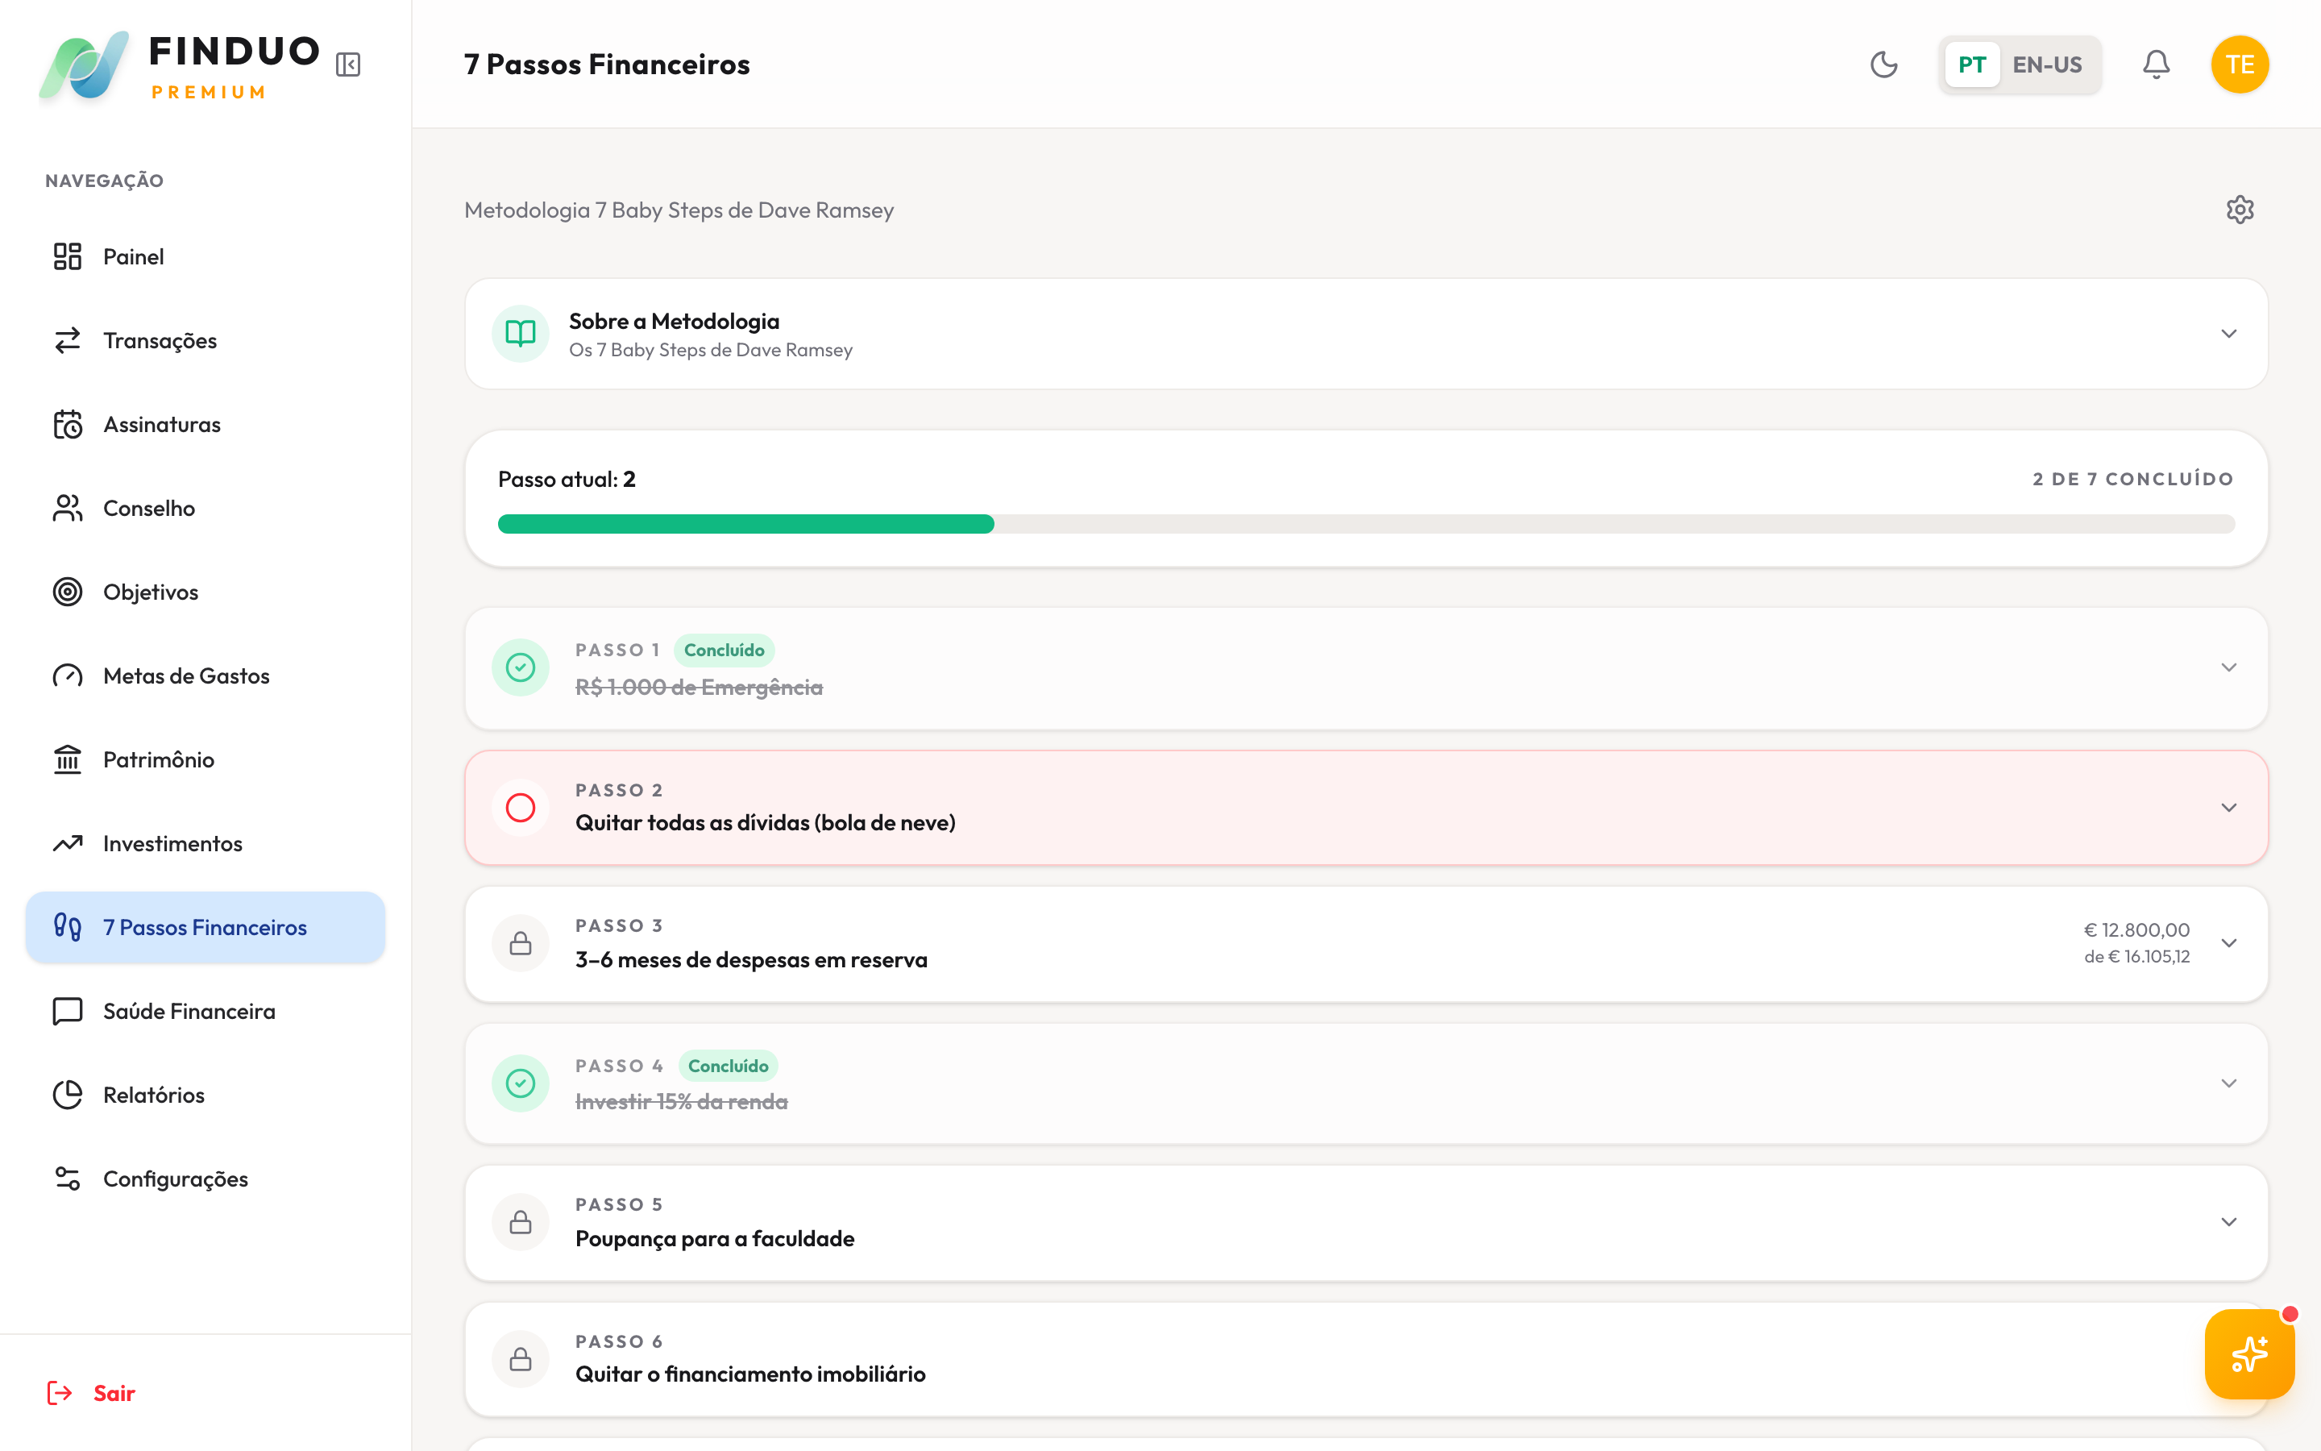
Task: Launch the AI sparkle assistant button
Action: click(x=2249, y=1354)
